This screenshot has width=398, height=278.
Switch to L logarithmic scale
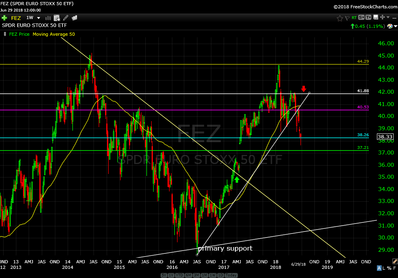[384, 268]
